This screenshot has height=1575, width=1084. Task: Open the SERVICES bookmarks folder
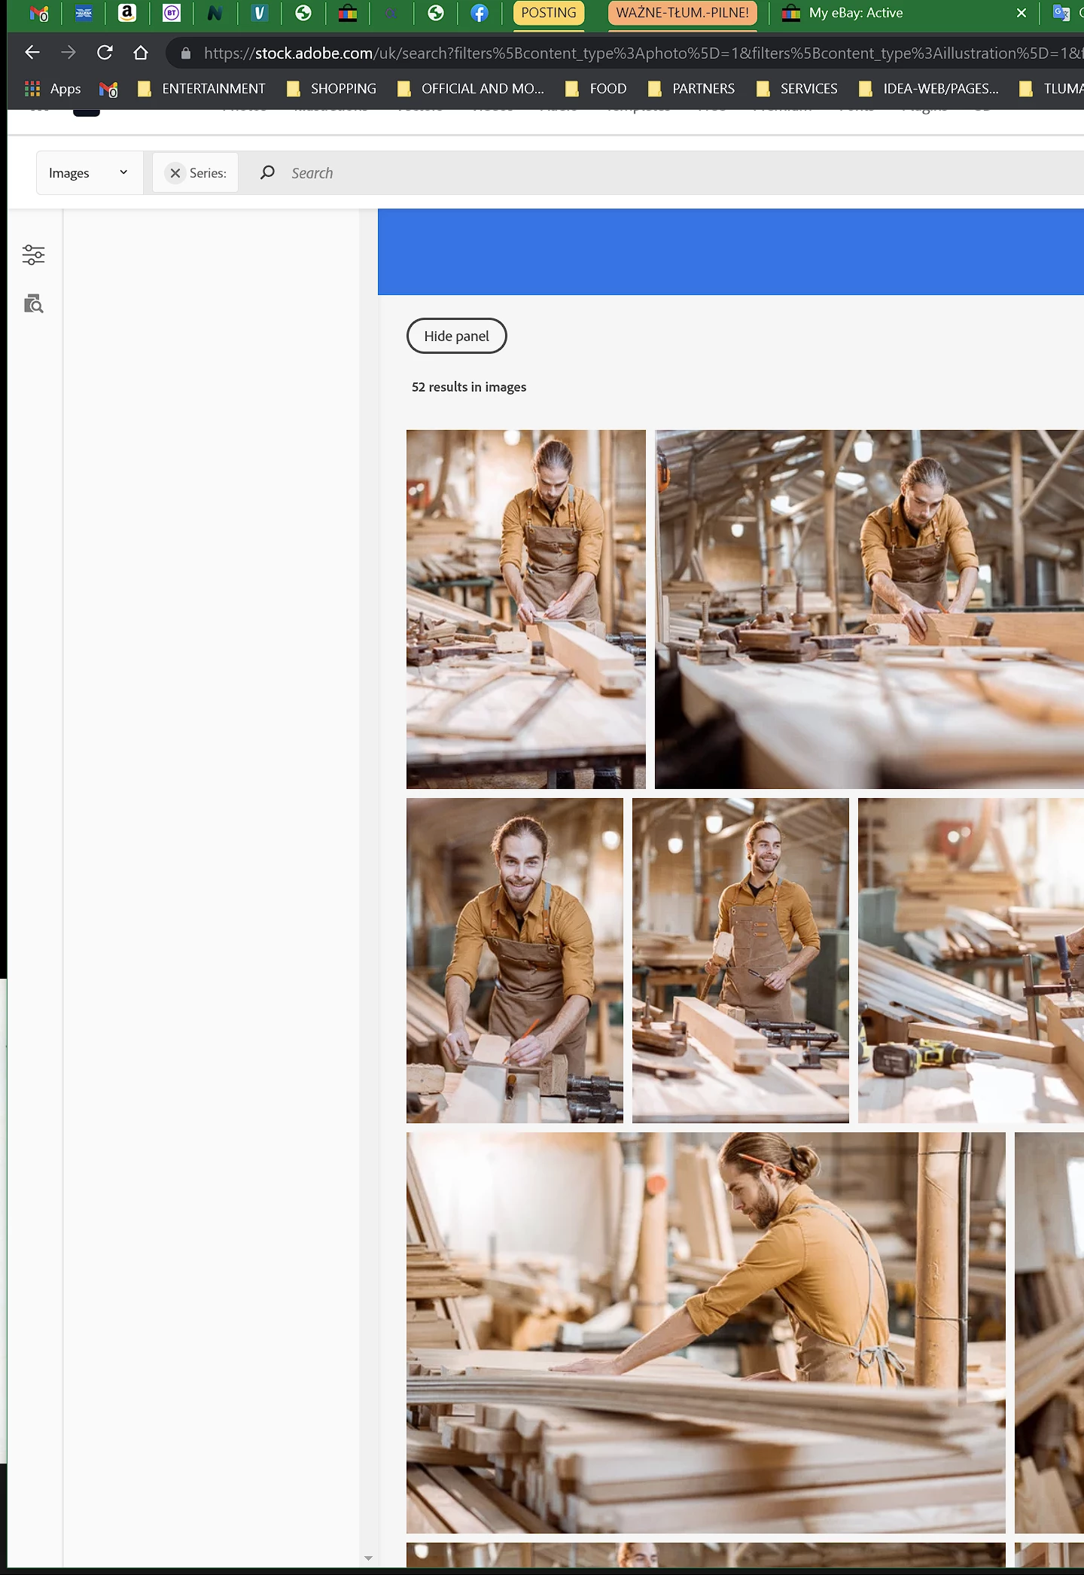point(797,89)
